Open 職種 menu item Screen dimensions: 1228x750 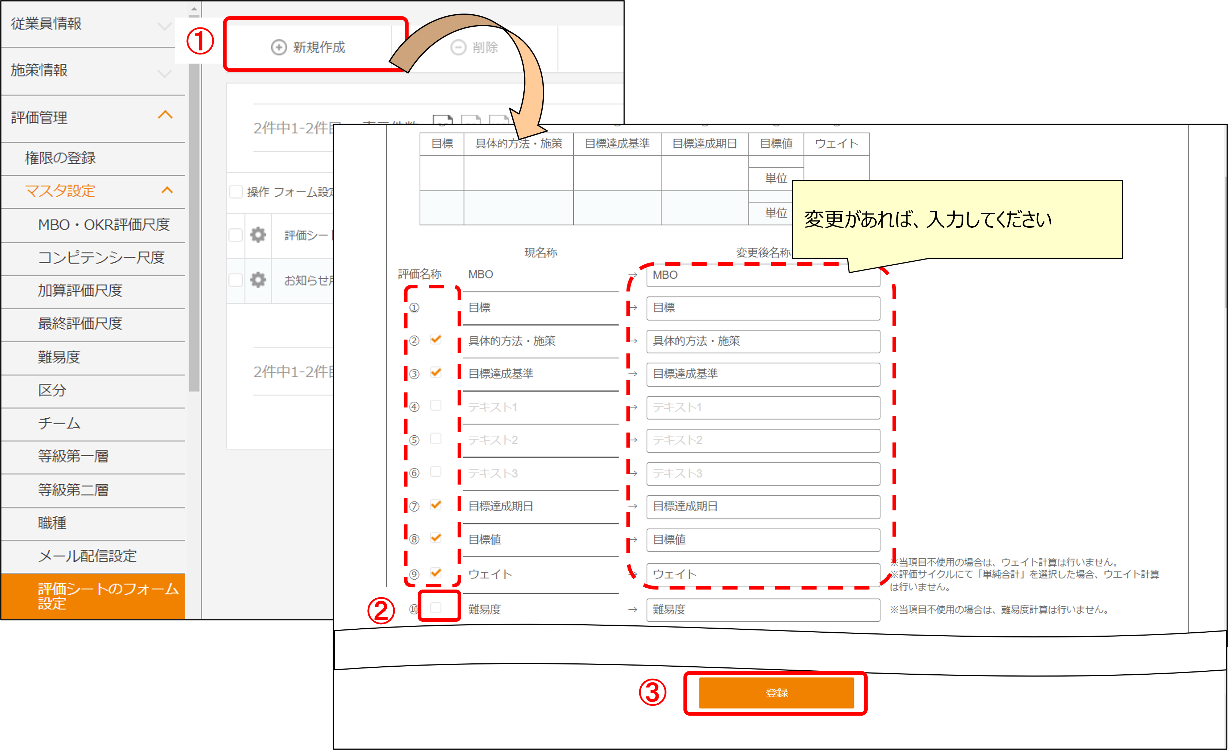click(93, 523)
